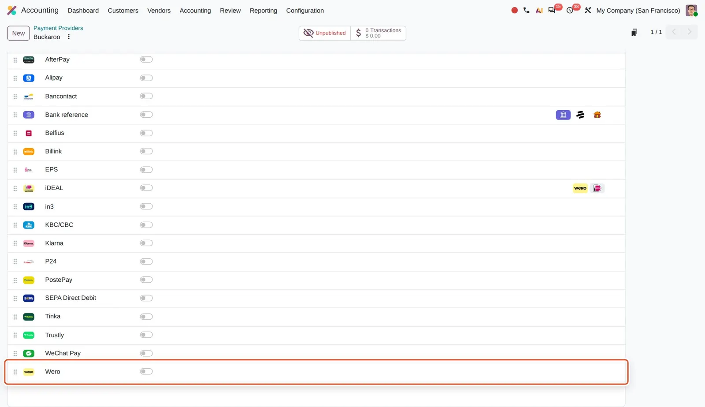The height and width of the screenshot is (407, 705).
Task: Click the bank building brand icon in Bank reference row
Action: [x=563, y=115]
